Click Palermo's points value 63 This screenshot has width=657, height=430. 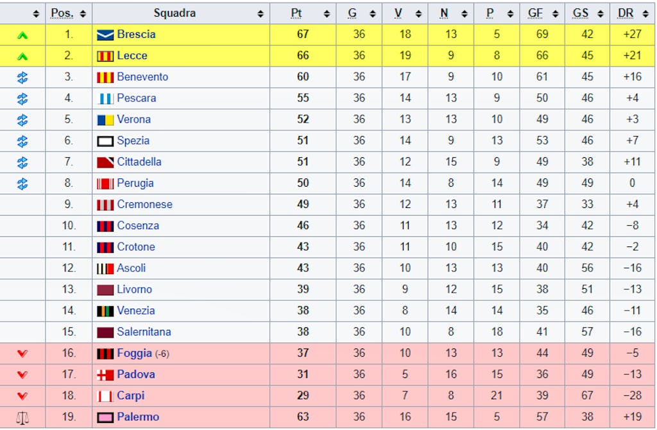click(303, 417)
